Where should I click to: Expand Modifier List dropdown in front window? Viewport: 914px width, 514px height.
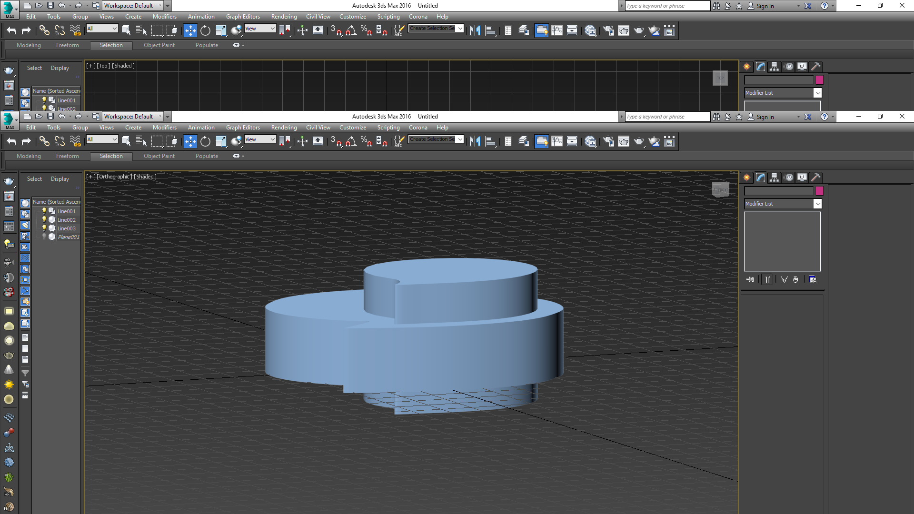pyautogui.click(x=817, y=204)
